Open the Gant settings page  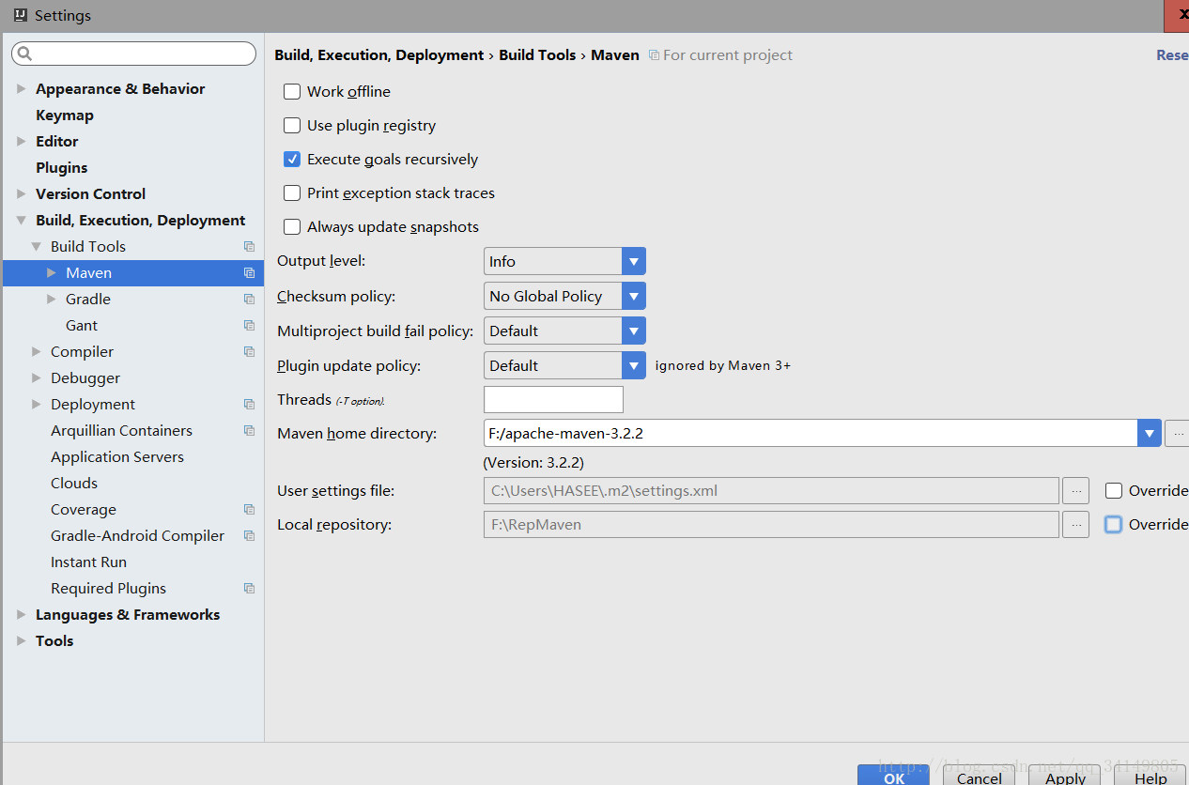(82, 325)
